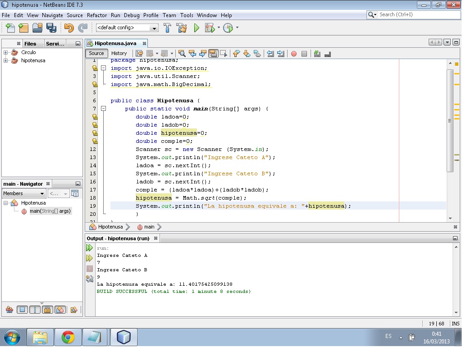The width and height of the screenshot is (462, 347).
Task: Select the Source view button
Action: tap(96, 53)
